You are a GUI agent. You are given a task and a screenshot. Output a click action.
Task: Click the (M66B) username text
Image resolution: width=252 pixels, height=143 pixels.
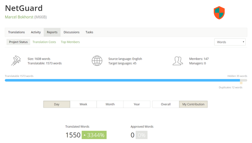coord(41,17)
